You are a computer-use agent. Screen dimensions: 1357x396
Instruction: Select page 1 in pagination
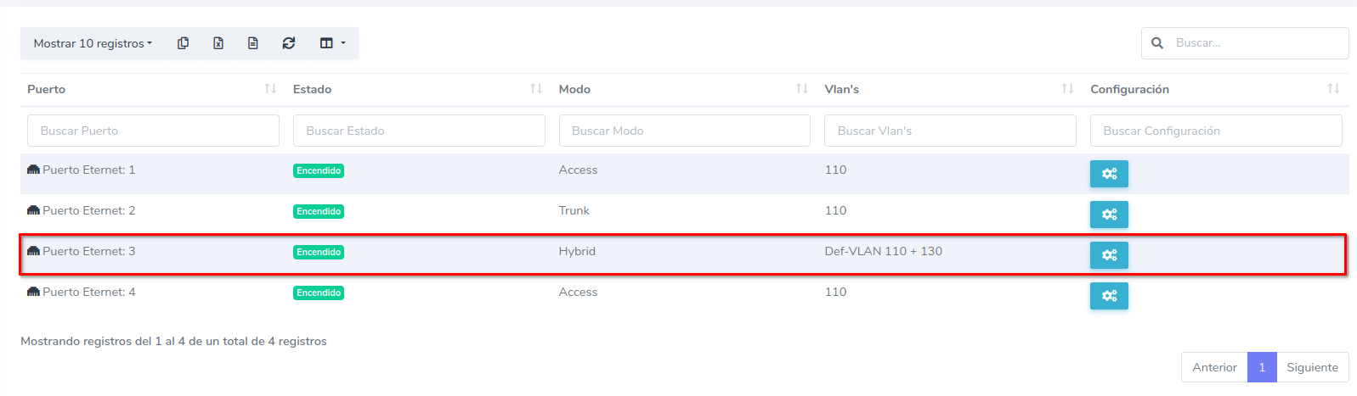click(1262, 367)
